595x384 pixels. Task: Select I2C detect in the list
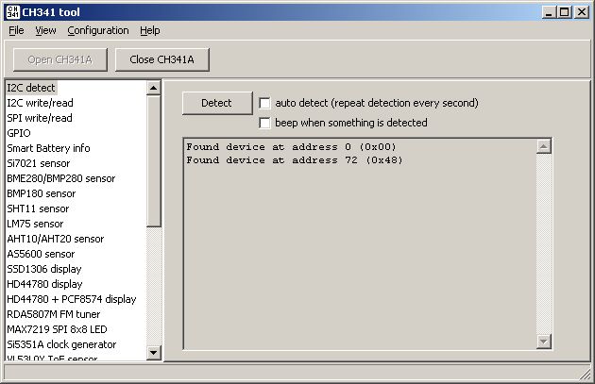tap(31, 88)
